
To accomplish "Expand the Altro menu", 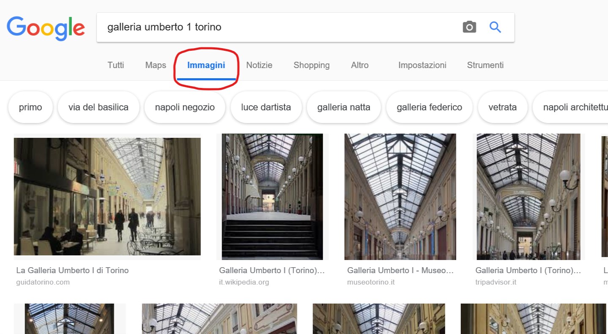I will 360,65.
